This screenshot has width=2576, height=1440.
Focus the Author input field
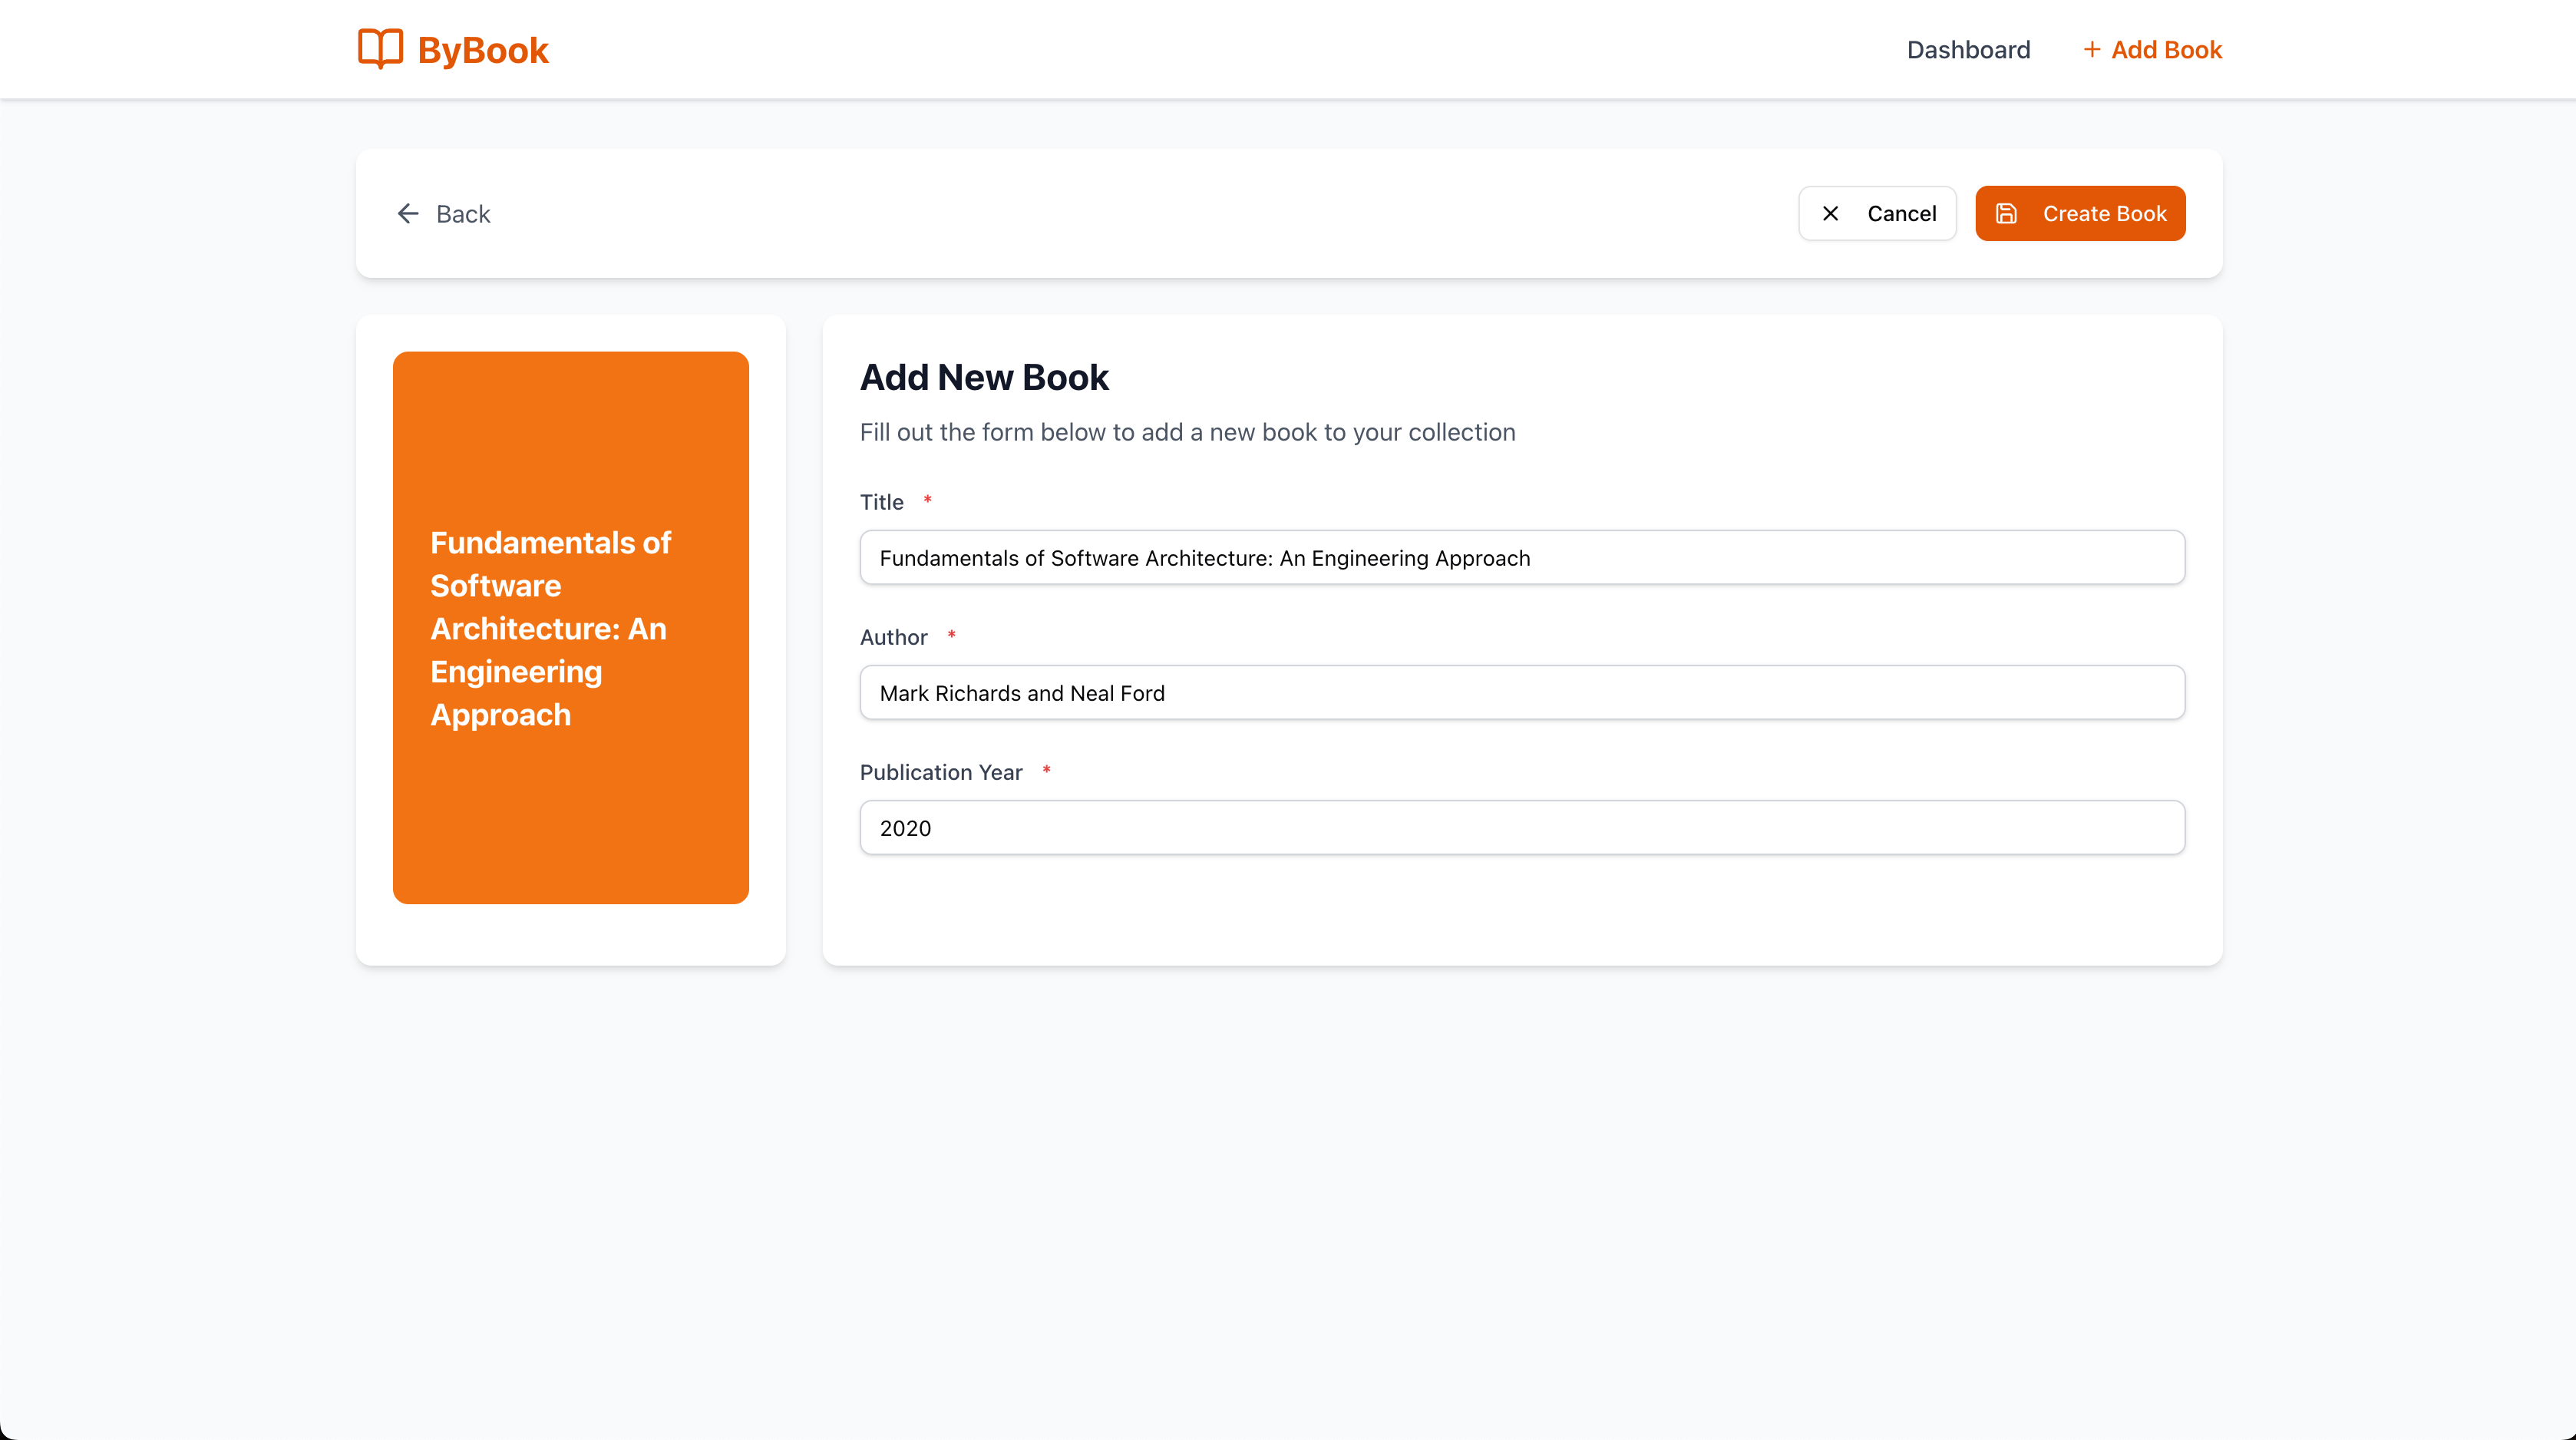[x=1521, y=692]
